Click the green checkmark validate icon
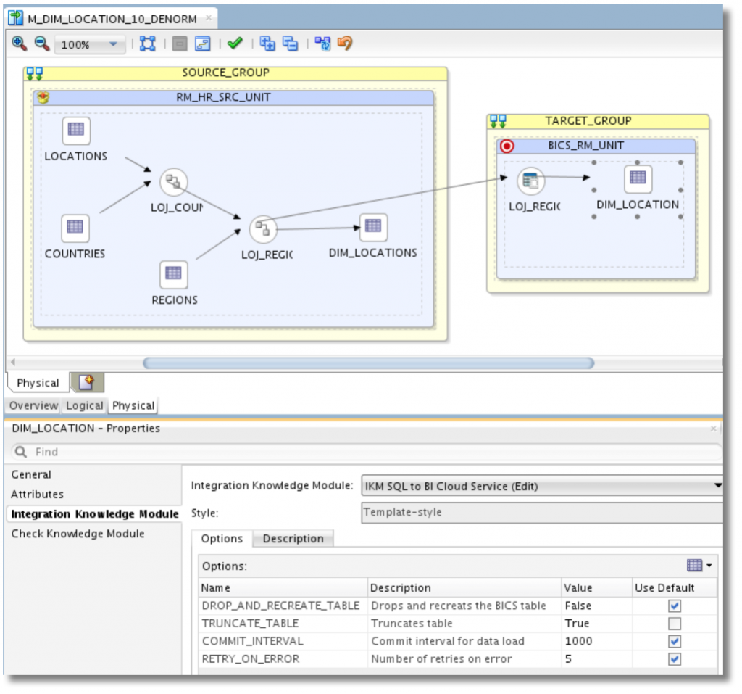Screen dimensions: 742x694 tap(235, 44)
